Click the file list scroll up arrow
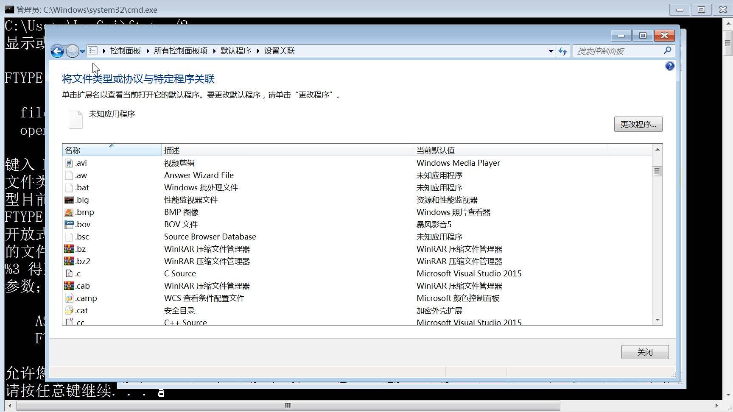The image size is (733, 412). pos(657,150)
